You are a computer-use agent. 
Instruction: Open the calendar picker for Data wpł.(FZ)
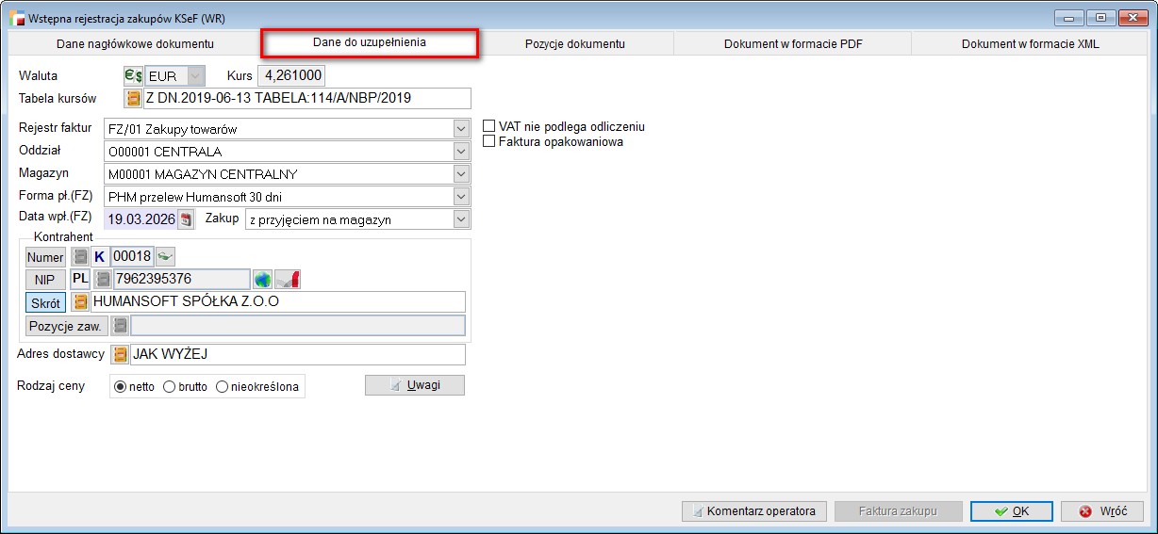click(x=186, y=219)
